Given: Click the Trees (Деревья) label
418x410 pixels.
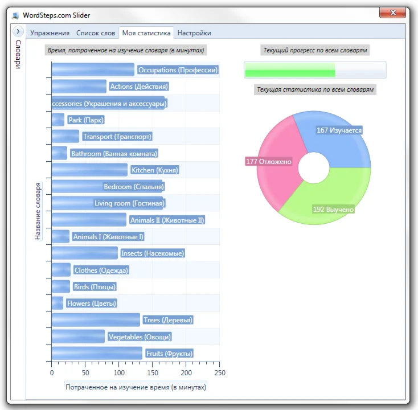Looking at the screenshot, I should [x=168, y=320].
